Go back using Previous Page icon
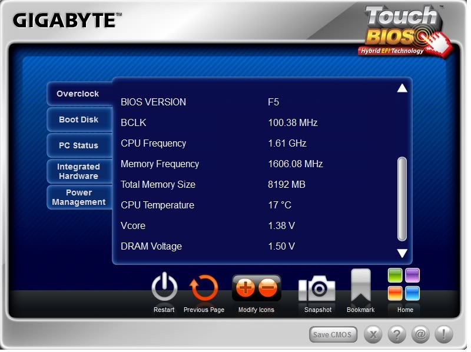 tap(204, 288)
